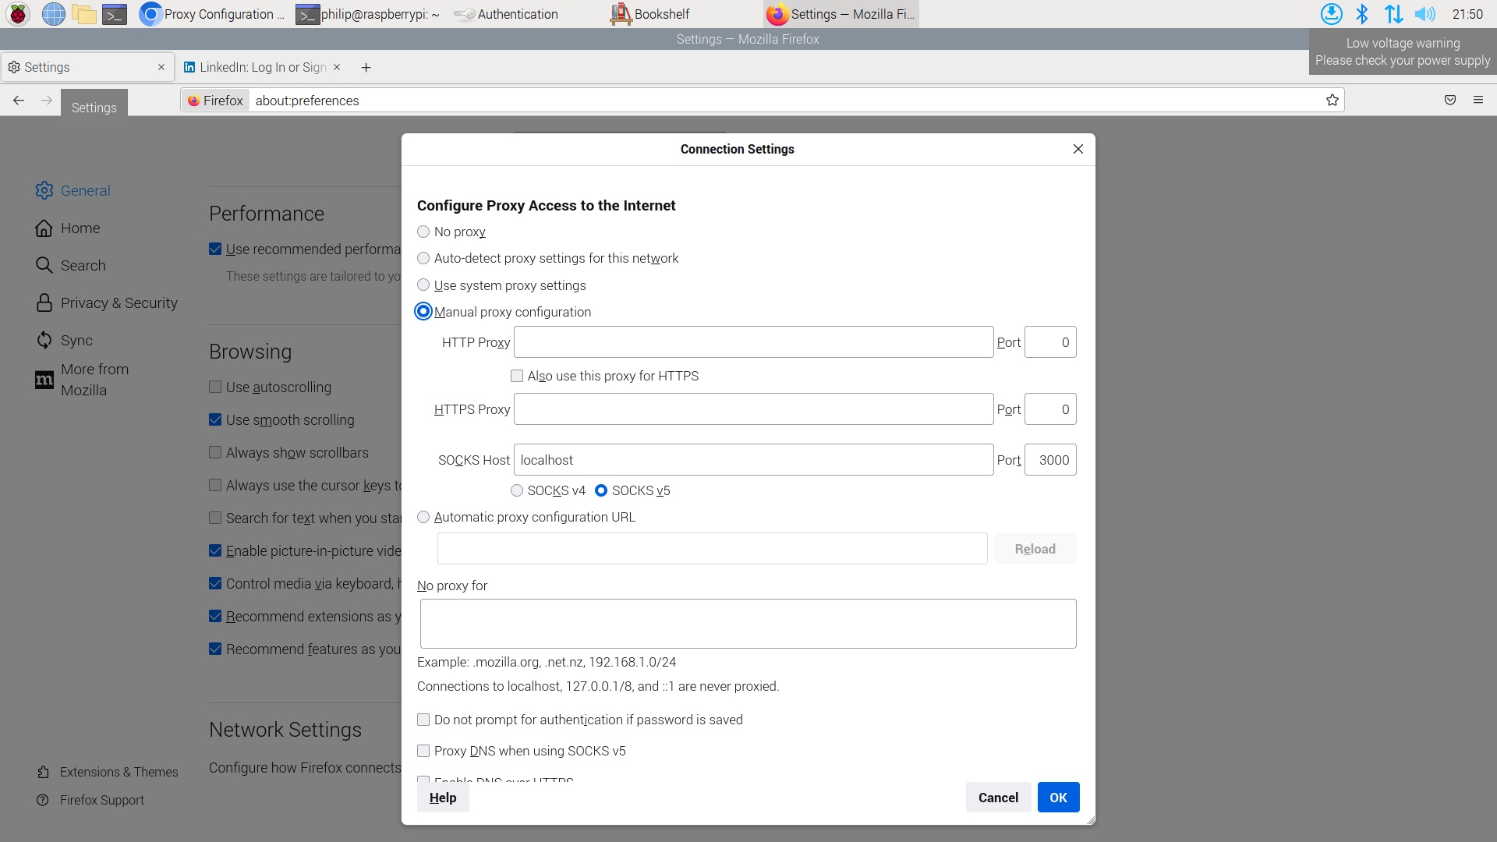Image resolution: width=1497 pixels, height=842 pixels.
Task: Select the No proxy radio button
Action: tap(423, 232)
